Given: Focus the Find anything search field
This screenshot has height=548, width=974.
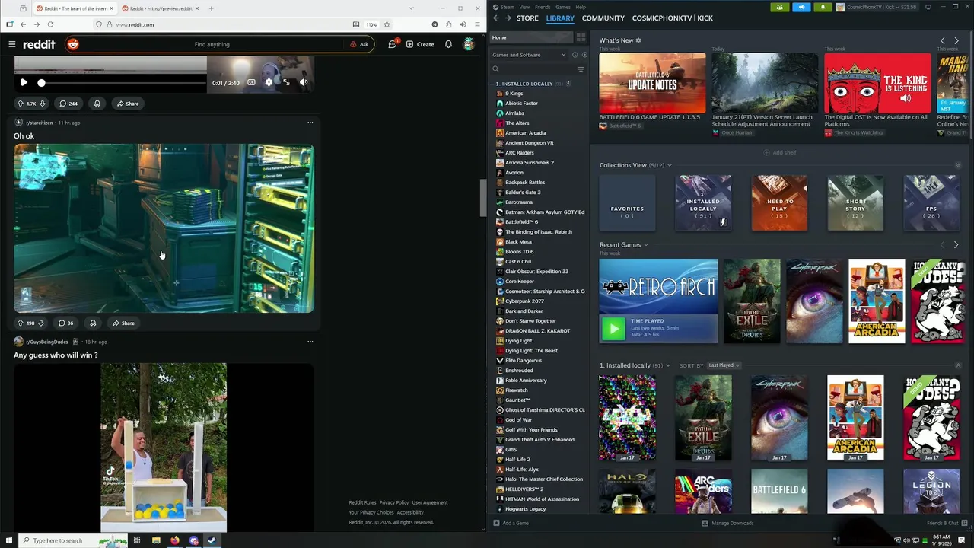Looking at the screenshot, I should click(x=212, y=44).
